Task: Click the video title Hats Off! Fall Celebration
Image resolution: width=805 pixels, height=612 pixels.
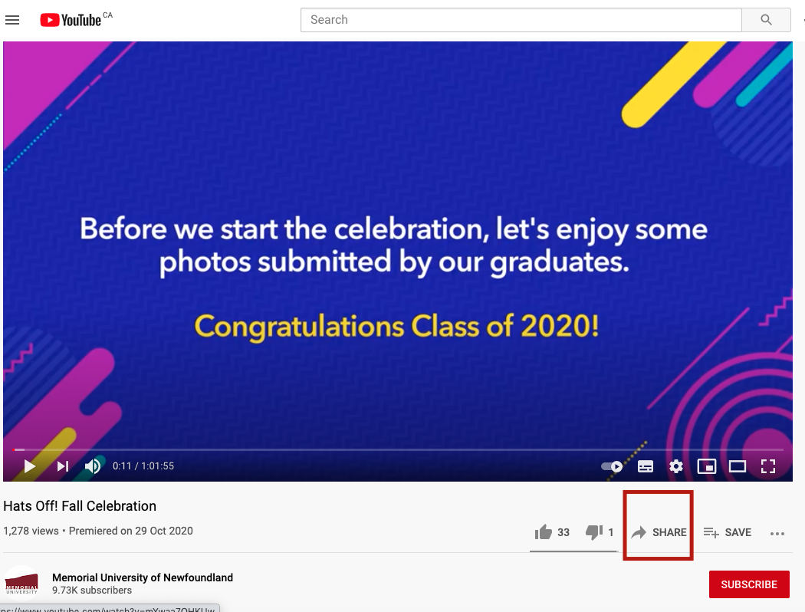Action: point(80,506)
